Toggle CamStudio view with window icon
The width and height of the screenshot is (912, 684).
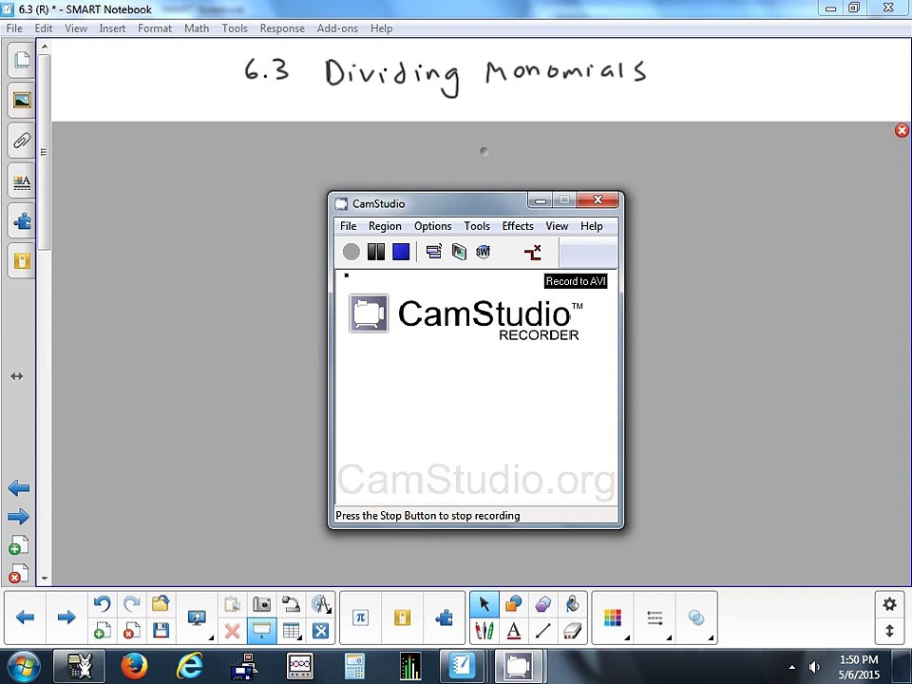(x=434, y=252)
